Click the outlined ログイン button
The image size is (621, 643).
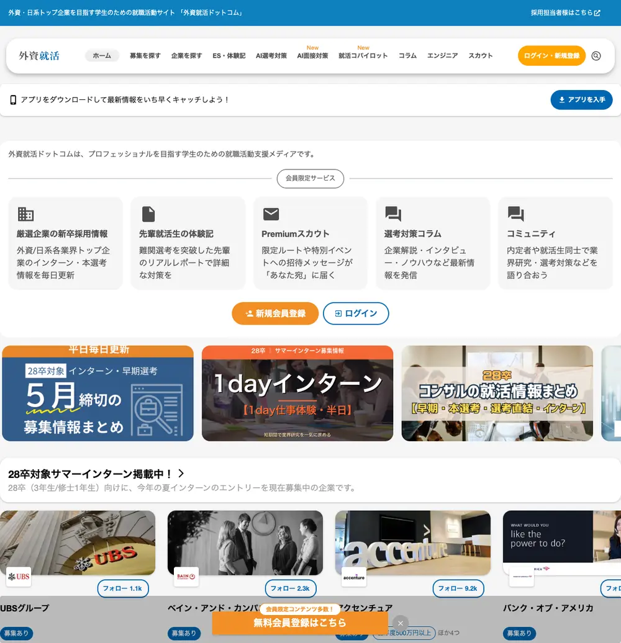(356, 313)
